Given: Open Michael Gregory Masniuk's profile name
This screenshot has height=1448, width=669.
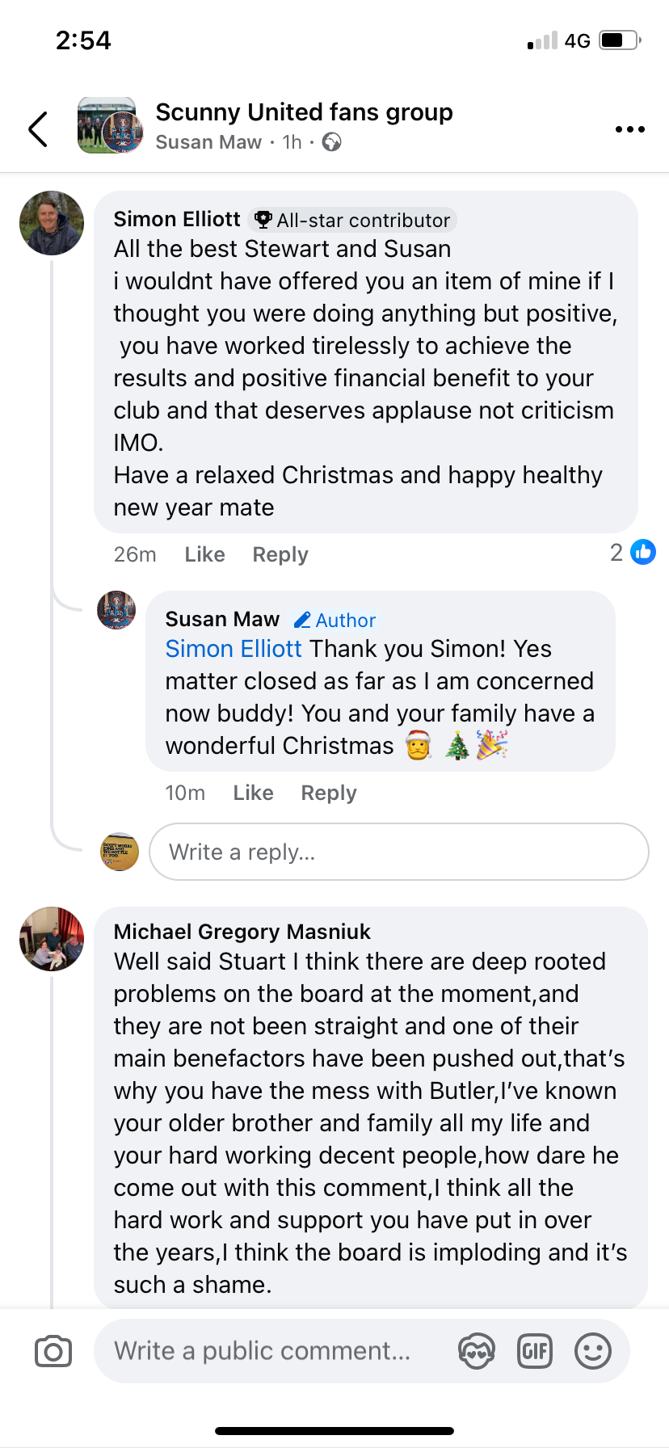Looking at the screenshot, I should pos(242,932).
